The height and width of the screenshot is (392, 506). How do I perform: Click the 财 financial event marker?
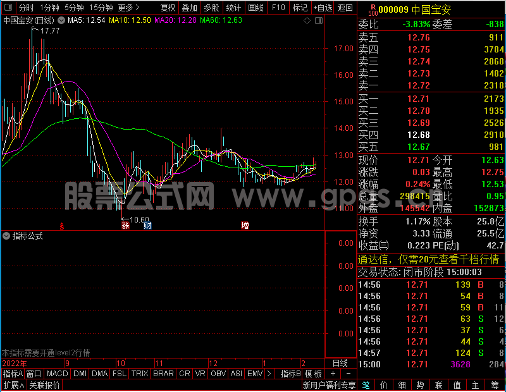click(x=147, y=226)
